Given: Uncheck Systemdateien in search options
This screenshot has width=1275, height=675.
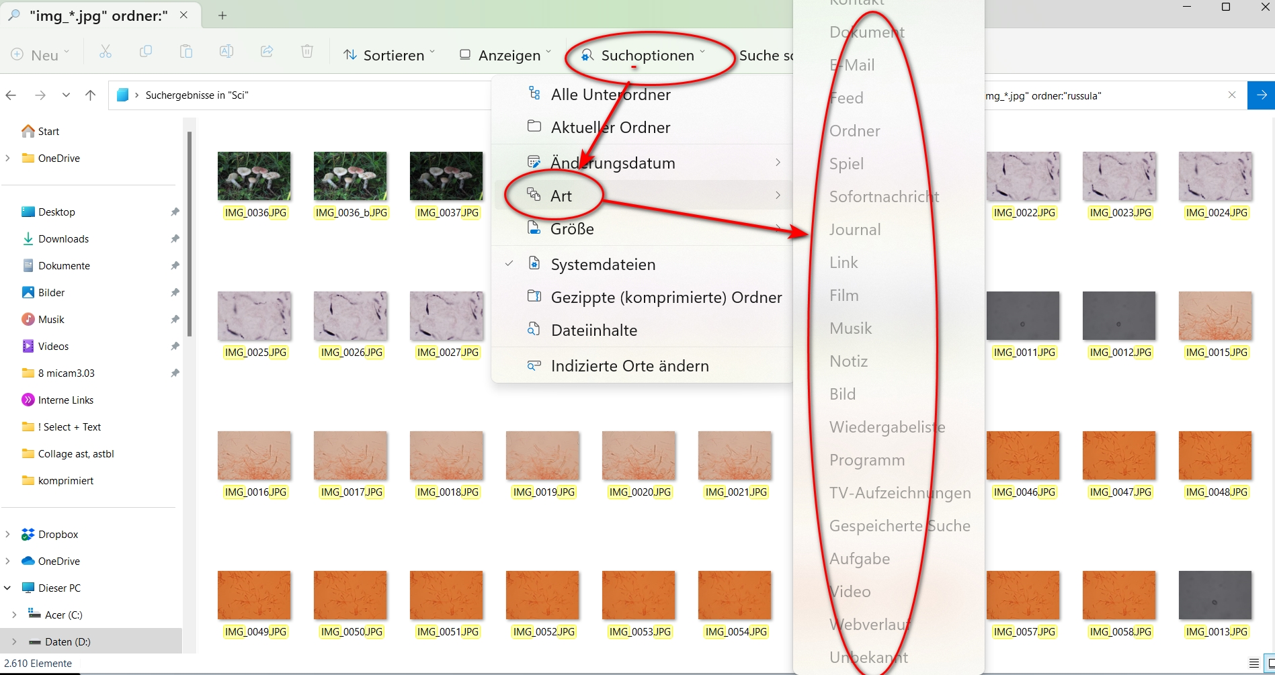Looking at the screenshot, I should [603, 264].
